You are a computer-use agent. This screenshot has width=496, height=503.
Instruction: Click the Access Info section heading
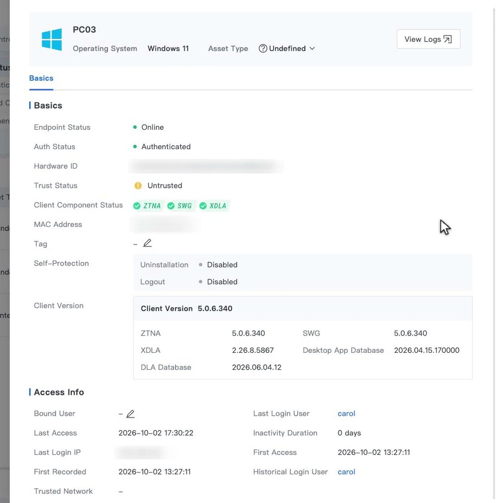pyautogui.click(x=59, y=392)
